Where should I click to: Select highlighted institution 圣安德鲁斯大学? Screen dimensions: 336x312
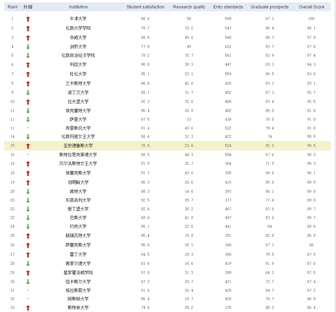coord(78,146)
